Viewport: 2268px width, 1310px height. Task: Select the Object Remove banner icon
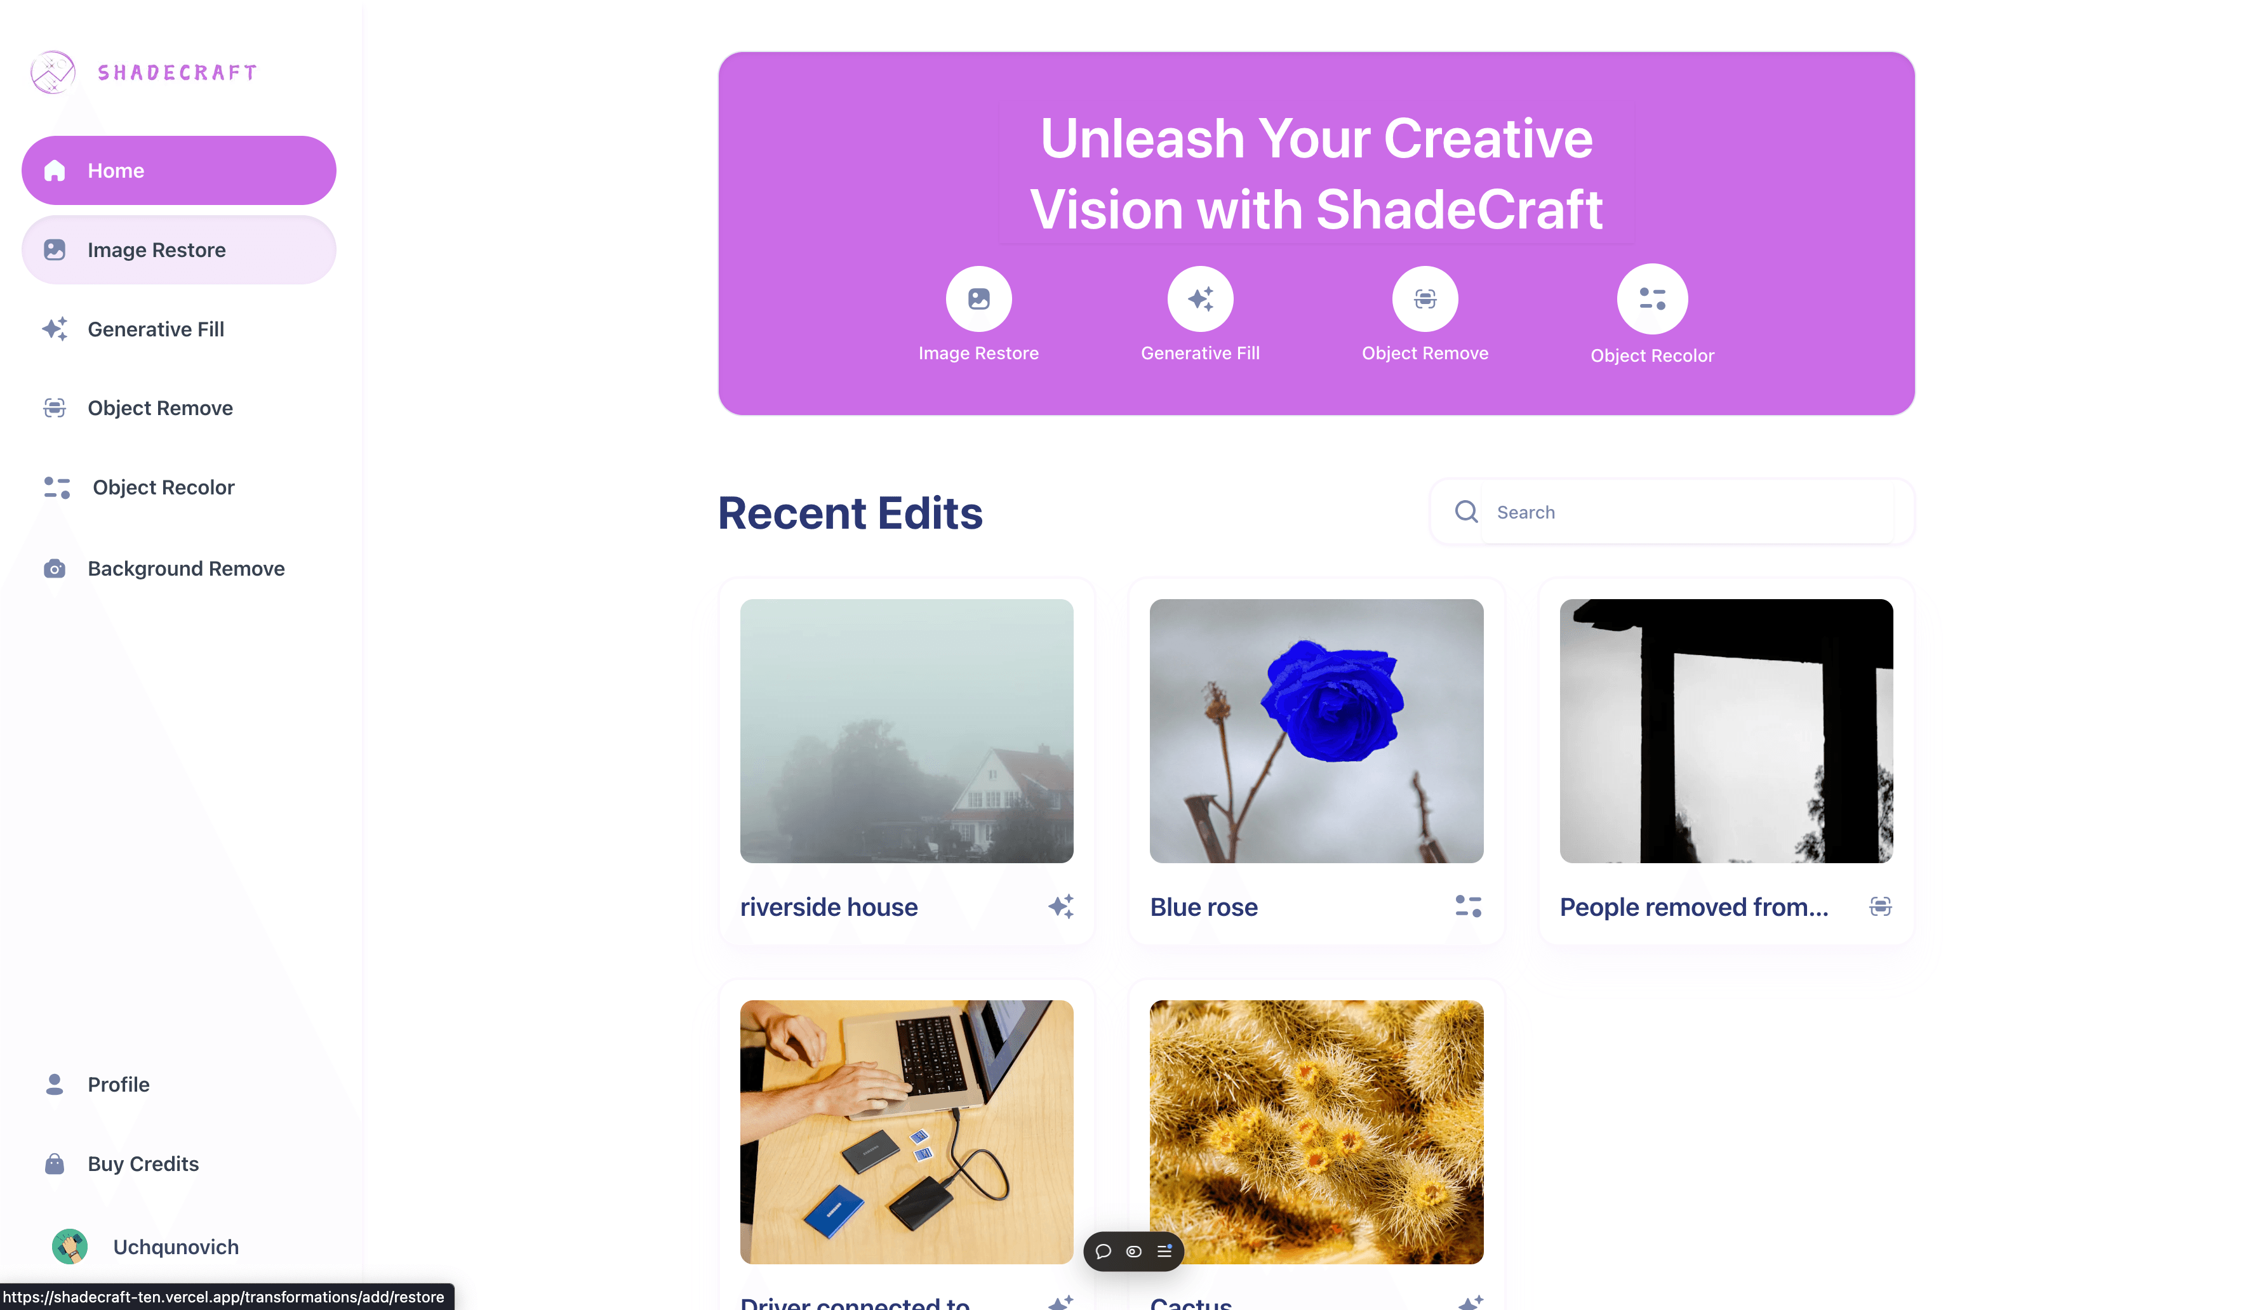[1425, 299]
